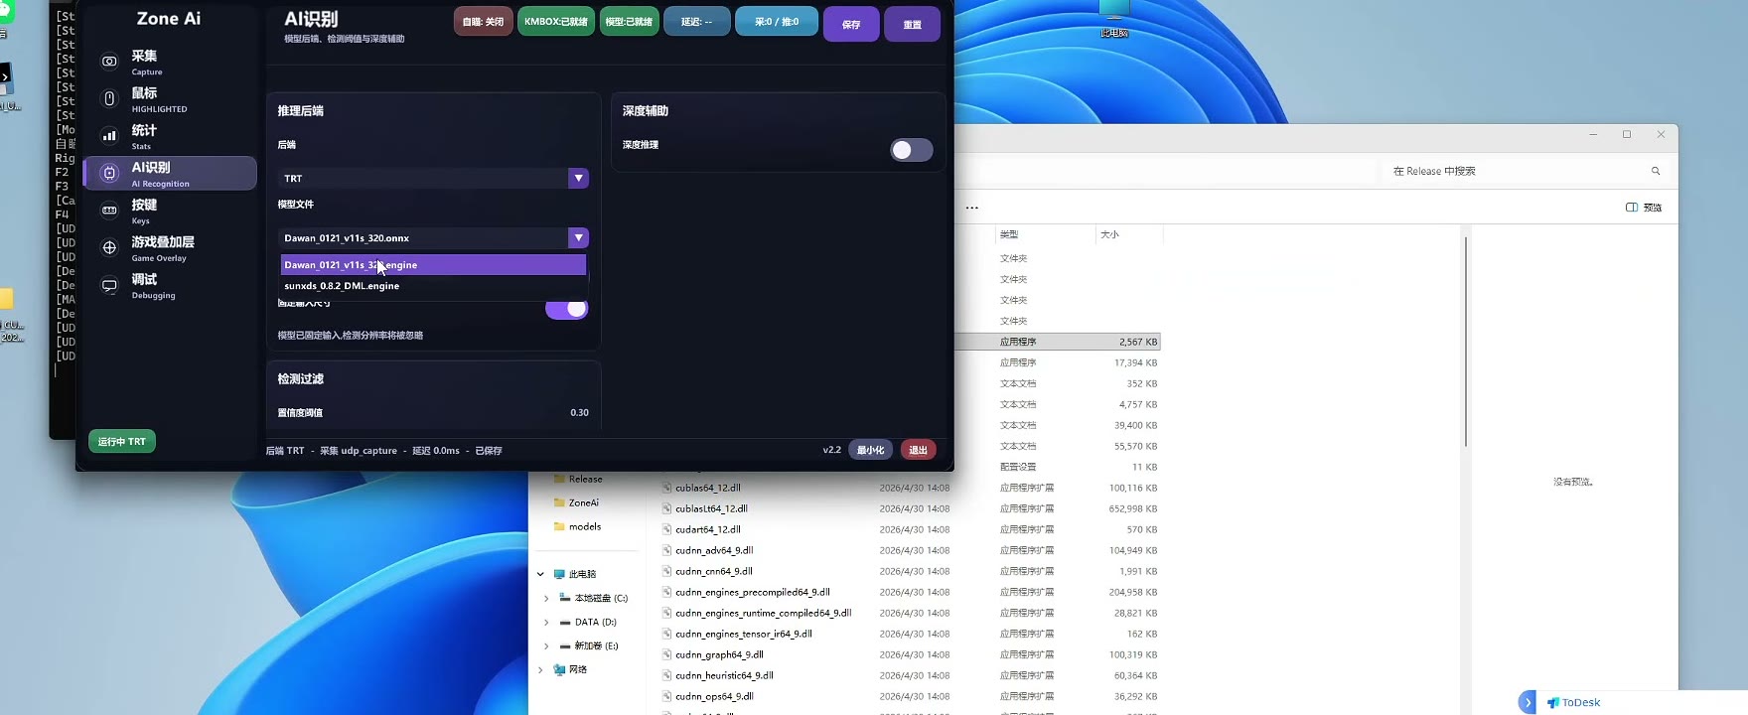Expand the Local Disk (C:) node
This screenshot has height=715, width=1748.
pyautogui.click(x=545, y=598)
